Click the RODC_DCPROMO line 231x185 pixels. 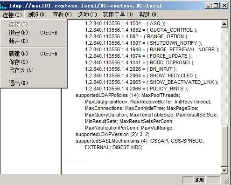click(140, 62)
